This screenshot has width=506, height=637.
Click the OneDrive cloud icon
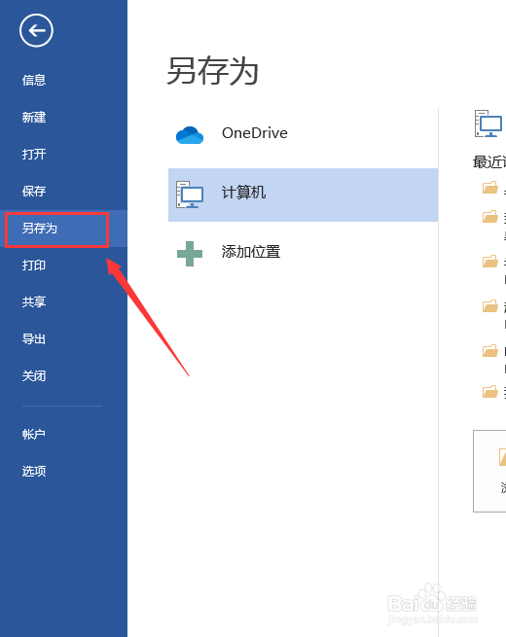(x=190, y=135)
